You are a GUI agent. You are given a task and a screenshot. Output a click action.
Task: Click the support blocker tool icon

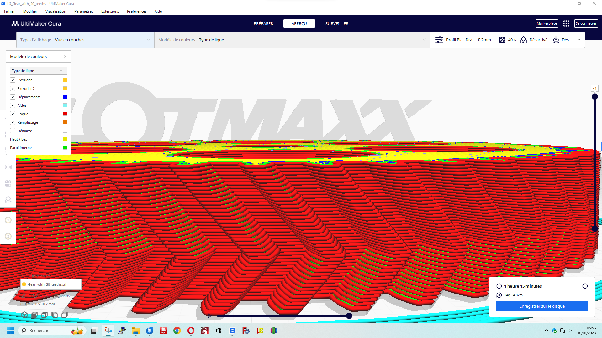pos(8,200)
